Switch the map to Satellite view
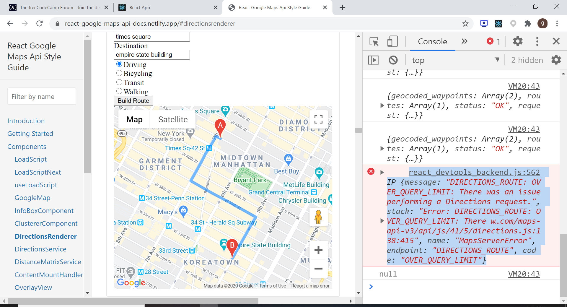567x307 pixels. pyautogui.click(x=173, y=119)
